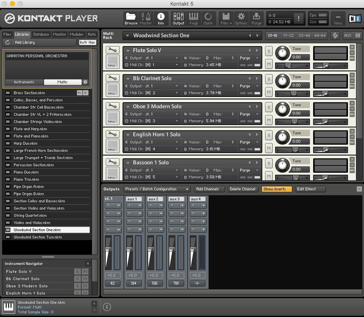This screenshot has height=317, width=364.
Task: Open wrench settings for Oboe 3 Modern Solo
Action: click(x=113, y=106)
